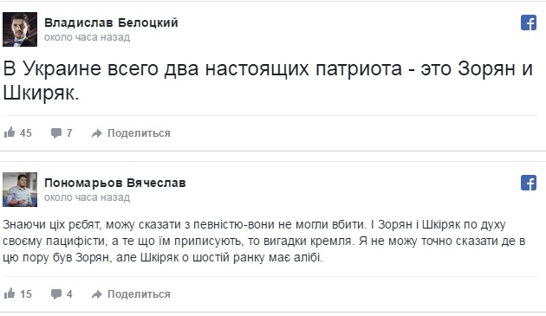Open comments bubble icon with 4 comments
This screenshot has width=546, height=316.
tap(56, 294)
